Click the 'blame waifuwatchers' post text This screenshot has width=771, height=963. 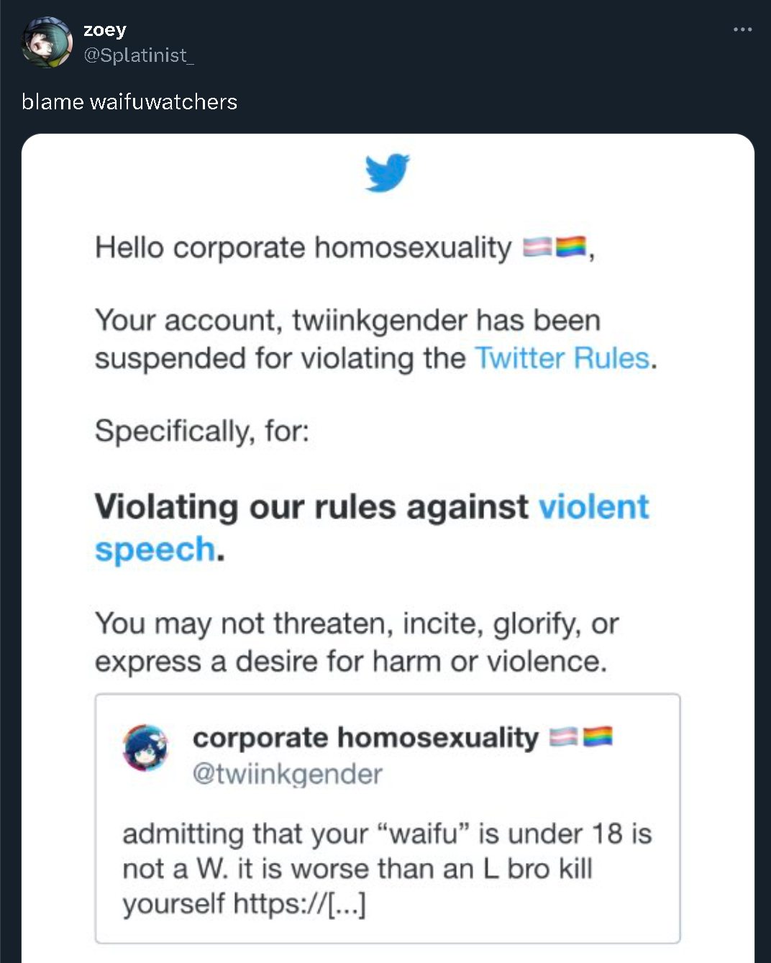(x=129, y=102)
